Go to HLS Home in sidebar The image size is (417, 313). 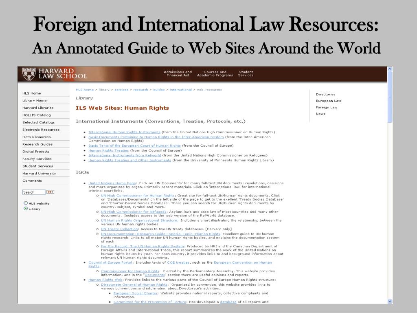coord(32,93)
